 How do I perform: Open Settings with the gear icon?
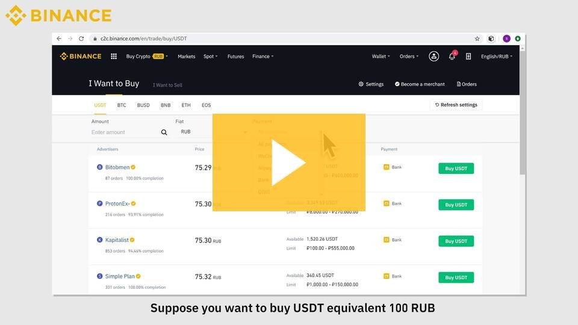pos(361,84)
